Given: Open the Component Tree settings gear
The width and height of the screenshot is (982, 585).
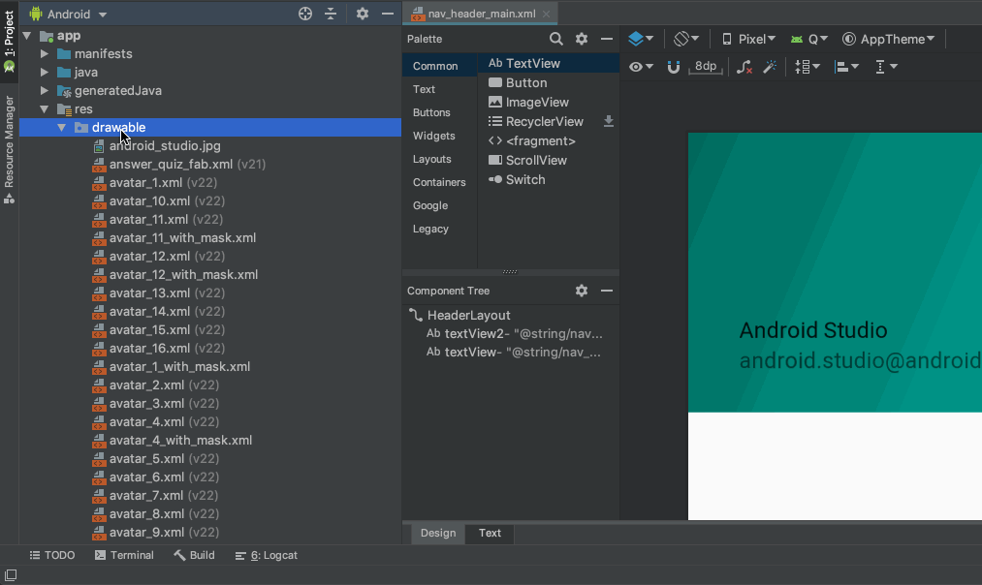Looking at the screenshot, I should 581,291.
